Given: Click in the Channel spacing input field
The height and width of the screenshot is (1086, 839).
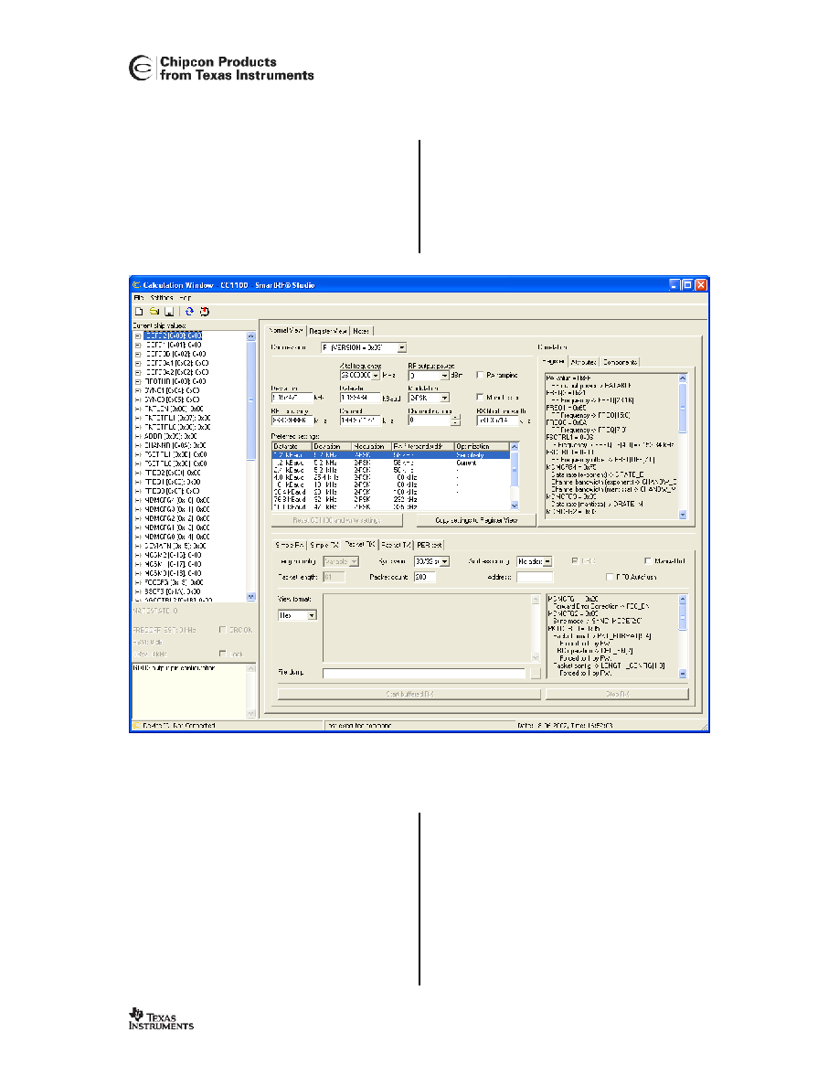Looking at the screenshot, I should pyautogui.click(x=360, y=421).
